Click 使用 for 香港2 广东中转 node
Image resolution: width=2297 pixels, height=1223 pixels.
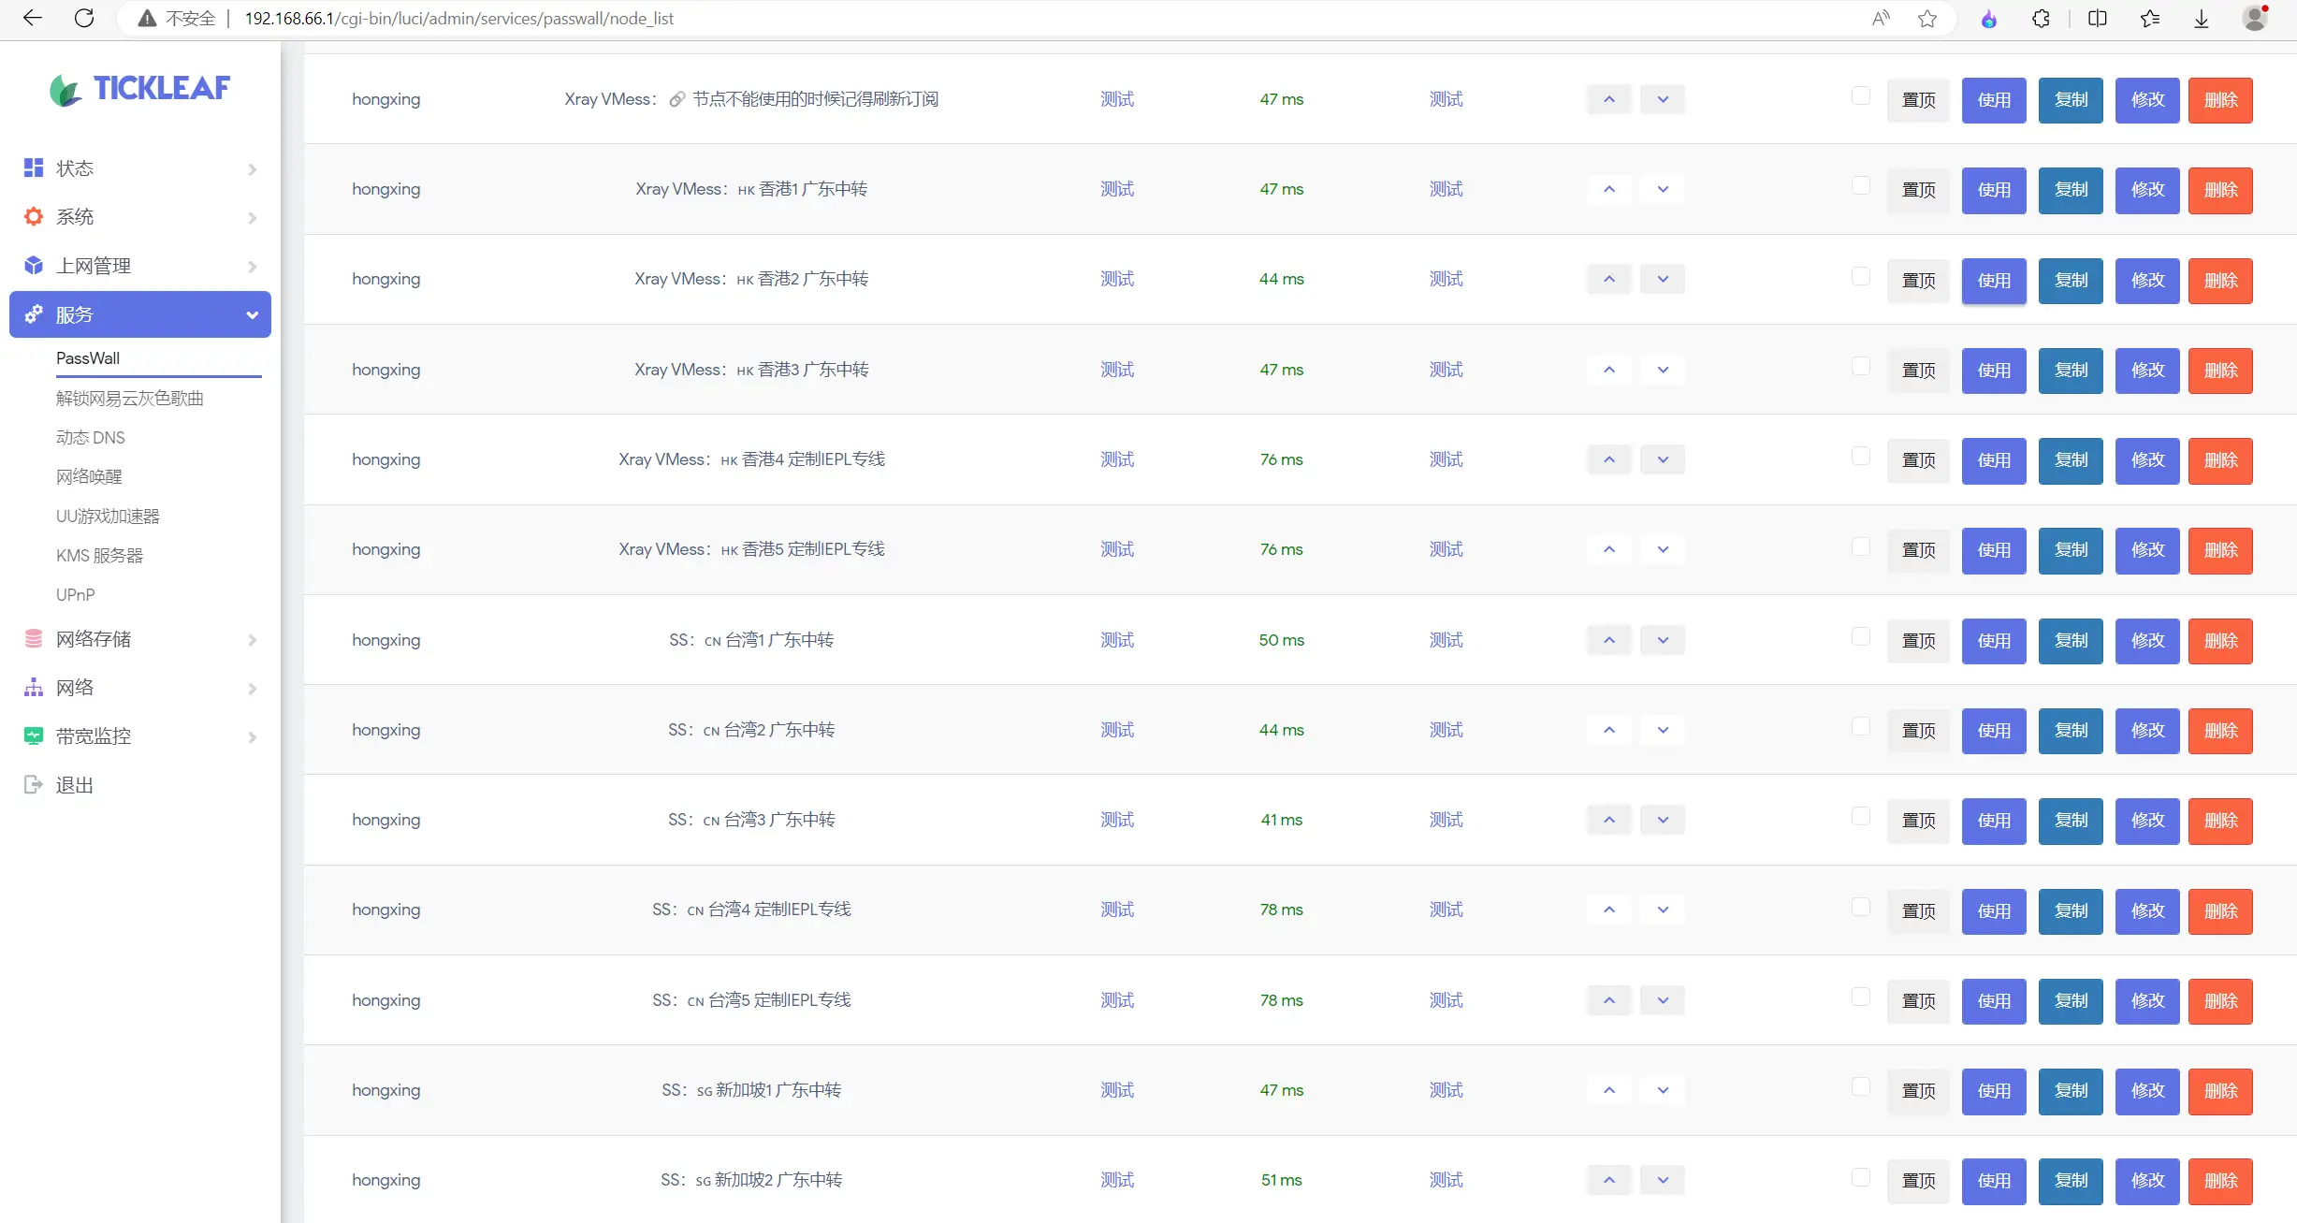pos(1994,281)
